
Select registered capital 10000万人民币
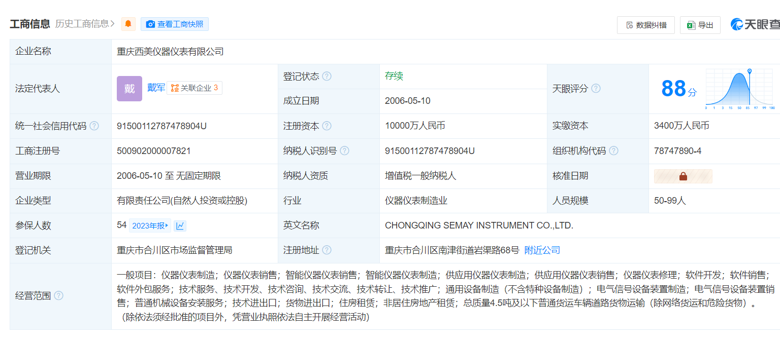pos(415,126)
